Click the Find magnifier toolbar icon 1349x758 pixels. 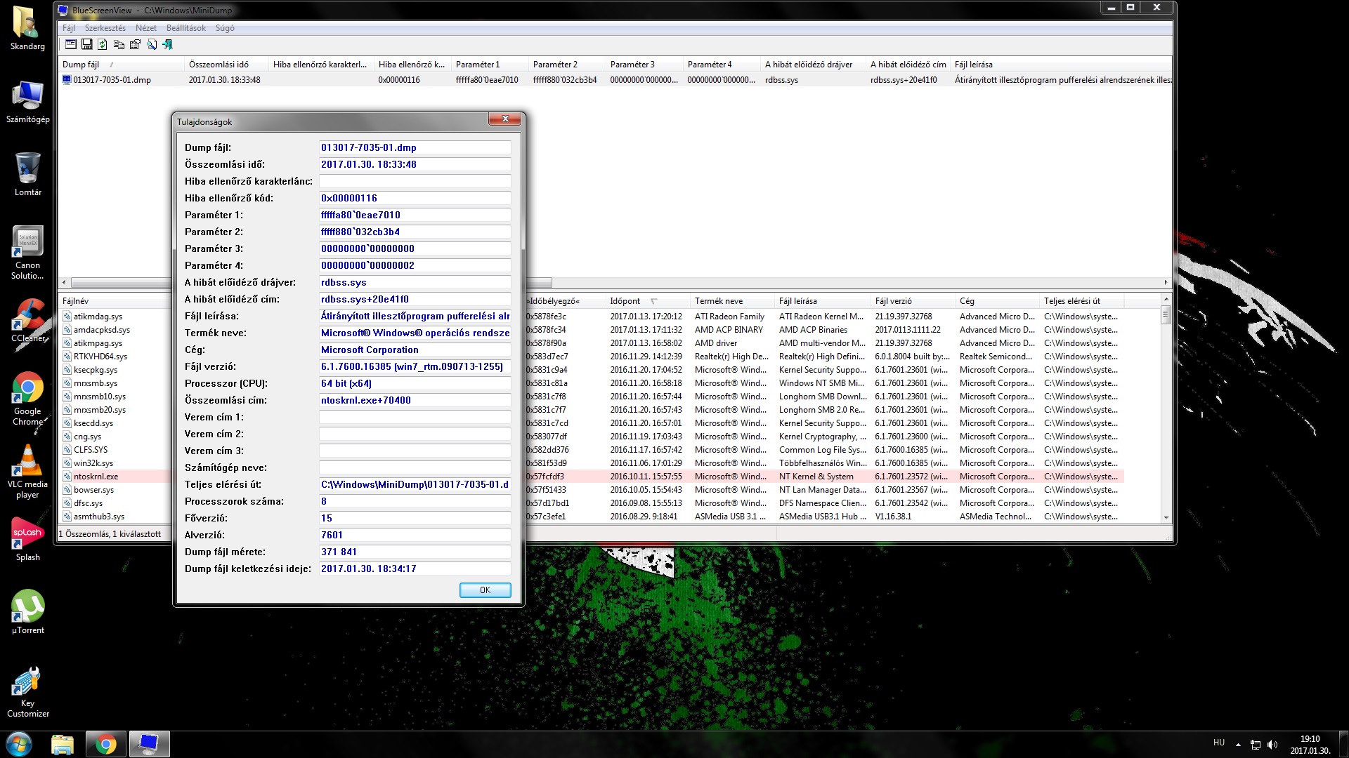click(151, 44)
